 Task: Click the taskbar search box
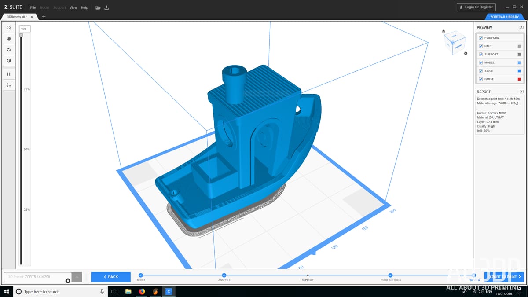60,291
